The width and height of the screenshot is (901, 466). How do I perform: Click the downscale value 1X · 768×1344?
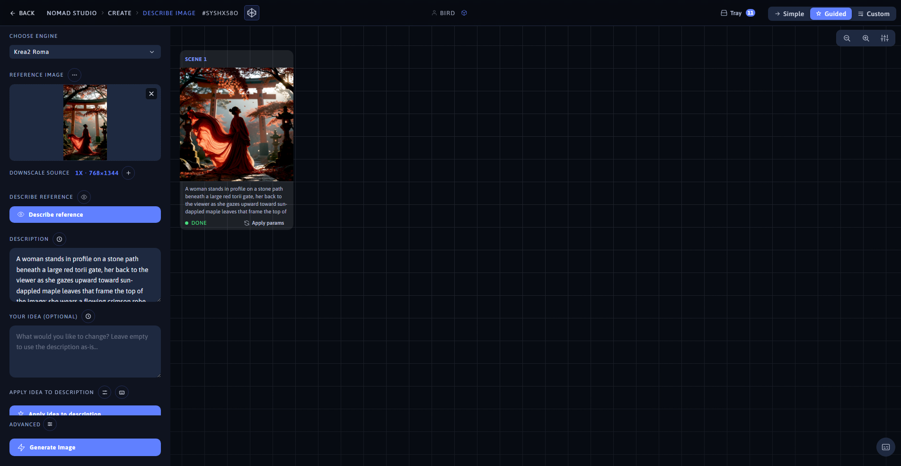coord(97,173)
